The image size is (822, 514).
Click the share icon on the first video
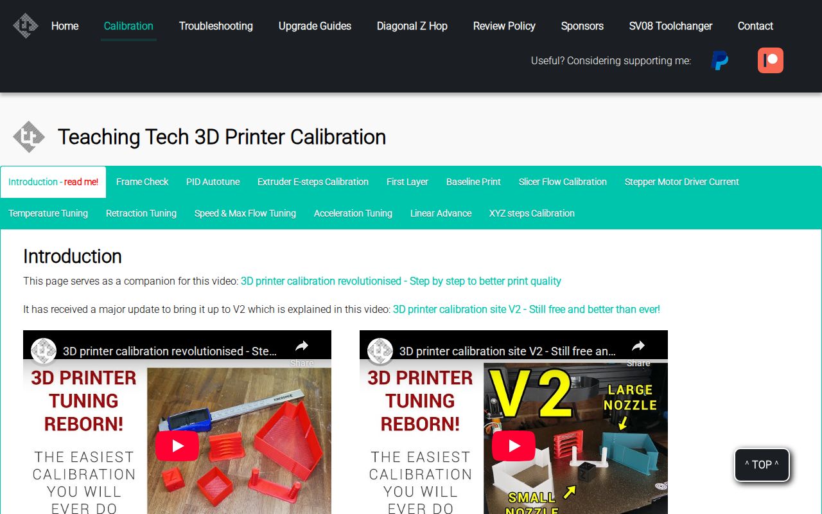tap(302, 345)
